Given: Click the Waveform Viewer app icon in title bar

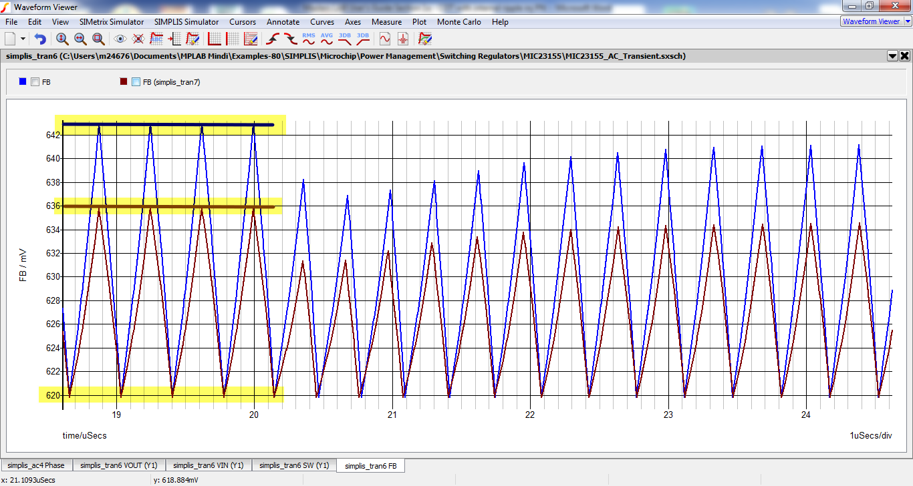Looking at the screenshot, I should click(x=6, y=7).
